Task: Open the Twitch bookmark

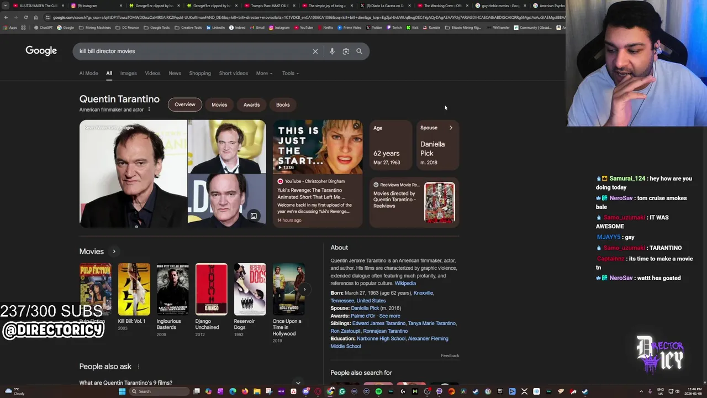Action: tap(394, 28)
